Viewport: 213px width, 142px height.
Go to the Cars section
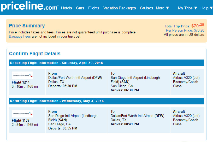(x=80, y=8)
